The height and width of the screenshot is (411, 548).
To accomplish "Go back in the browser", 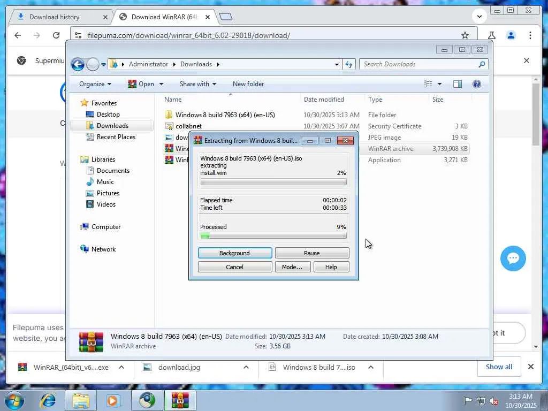I will point(18,35).
